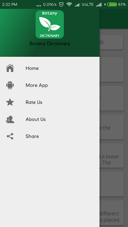
Task: Select About Us in the drawer
Action: [x=50, y=119]
